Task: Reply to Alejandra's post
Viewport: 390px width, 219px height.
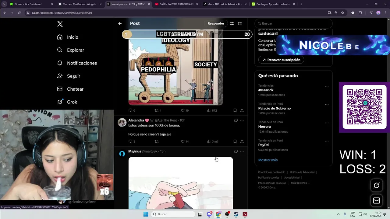Action: tap(131, 141)
